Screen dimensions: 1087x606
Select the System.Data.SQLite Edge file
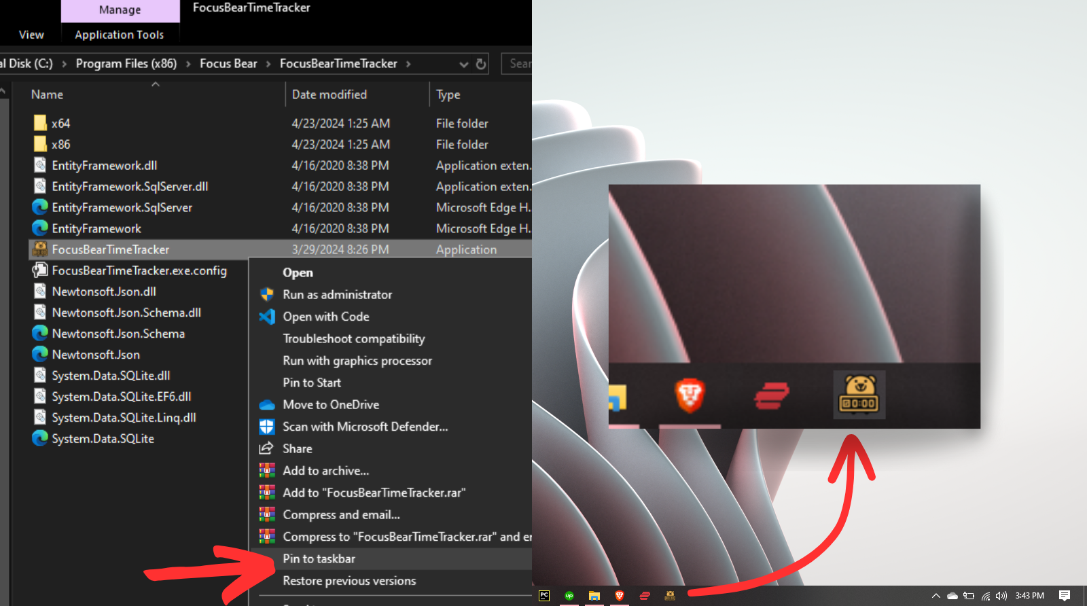pos(103,439)
